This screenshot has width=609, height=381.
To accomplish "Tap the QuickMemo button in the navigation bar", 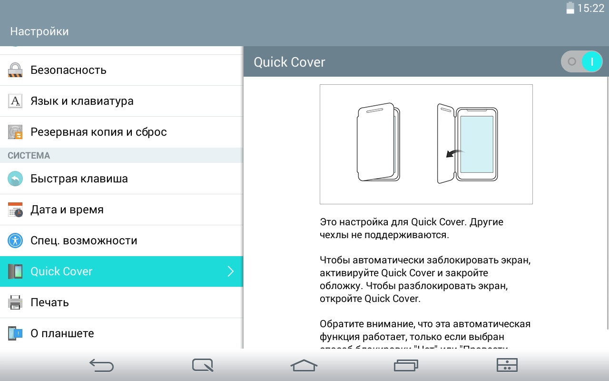I will click(203, 365).
